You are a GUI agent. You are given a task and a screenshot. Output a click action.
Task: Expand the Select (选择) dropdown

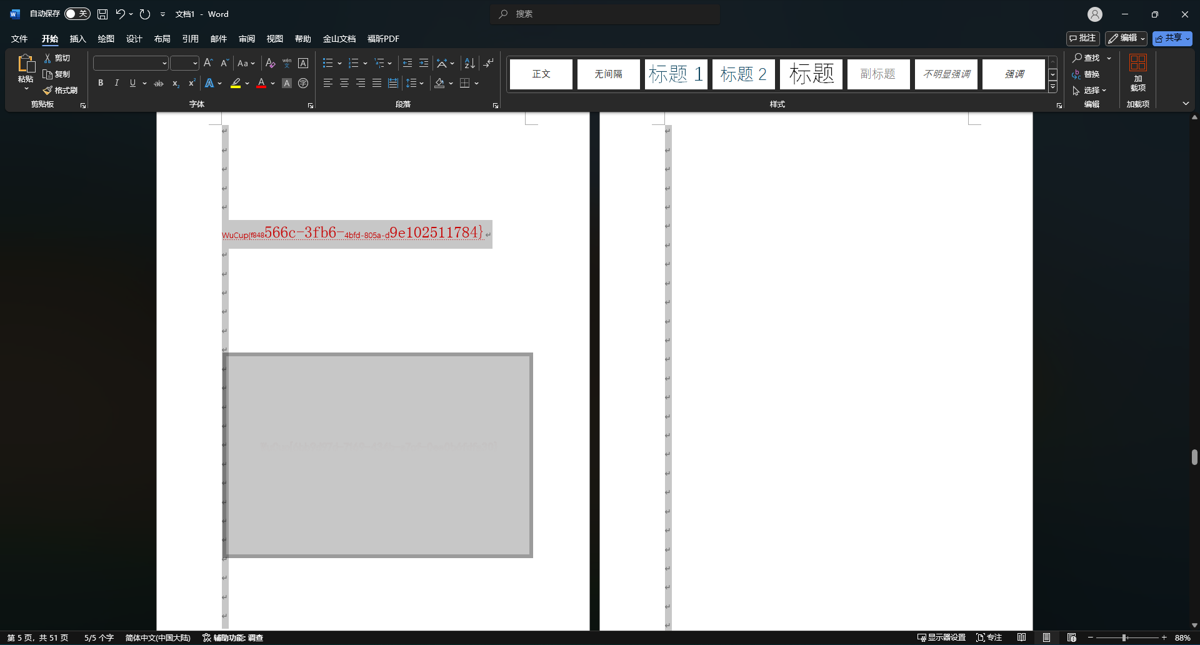(x=1089, y=91)
